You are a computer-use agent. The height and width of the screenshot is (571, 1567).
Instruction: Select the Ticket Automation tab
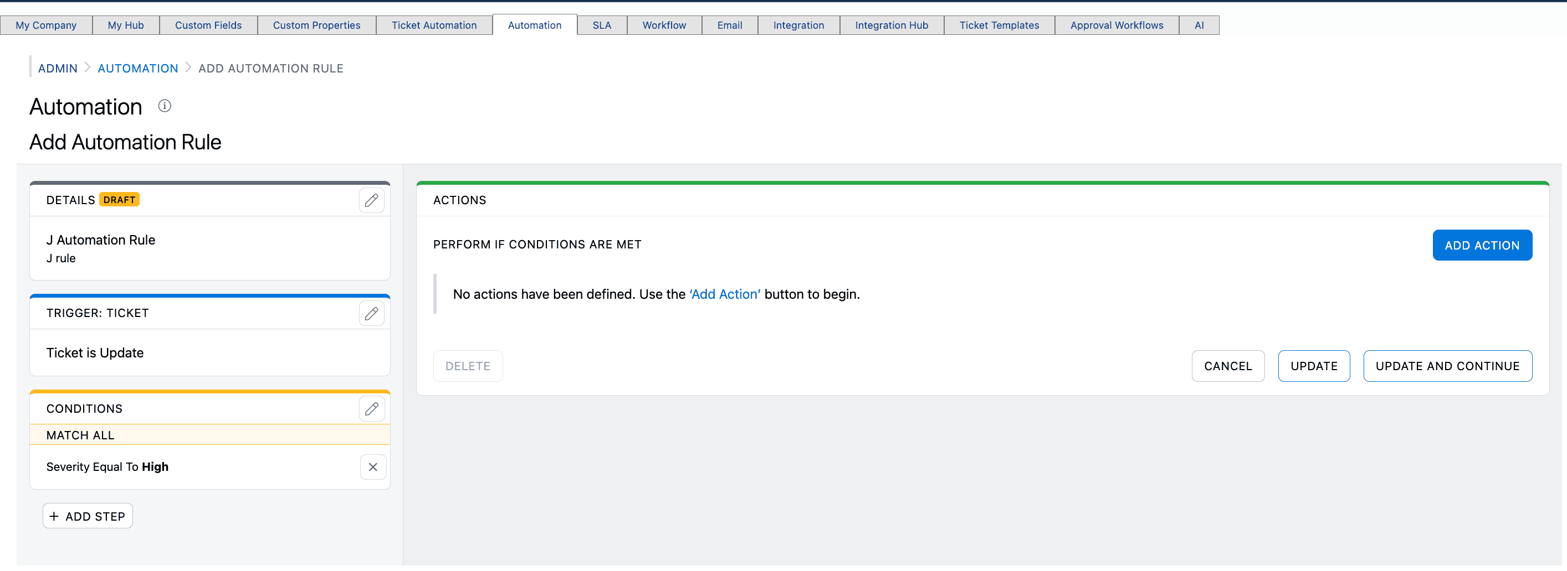434,25
